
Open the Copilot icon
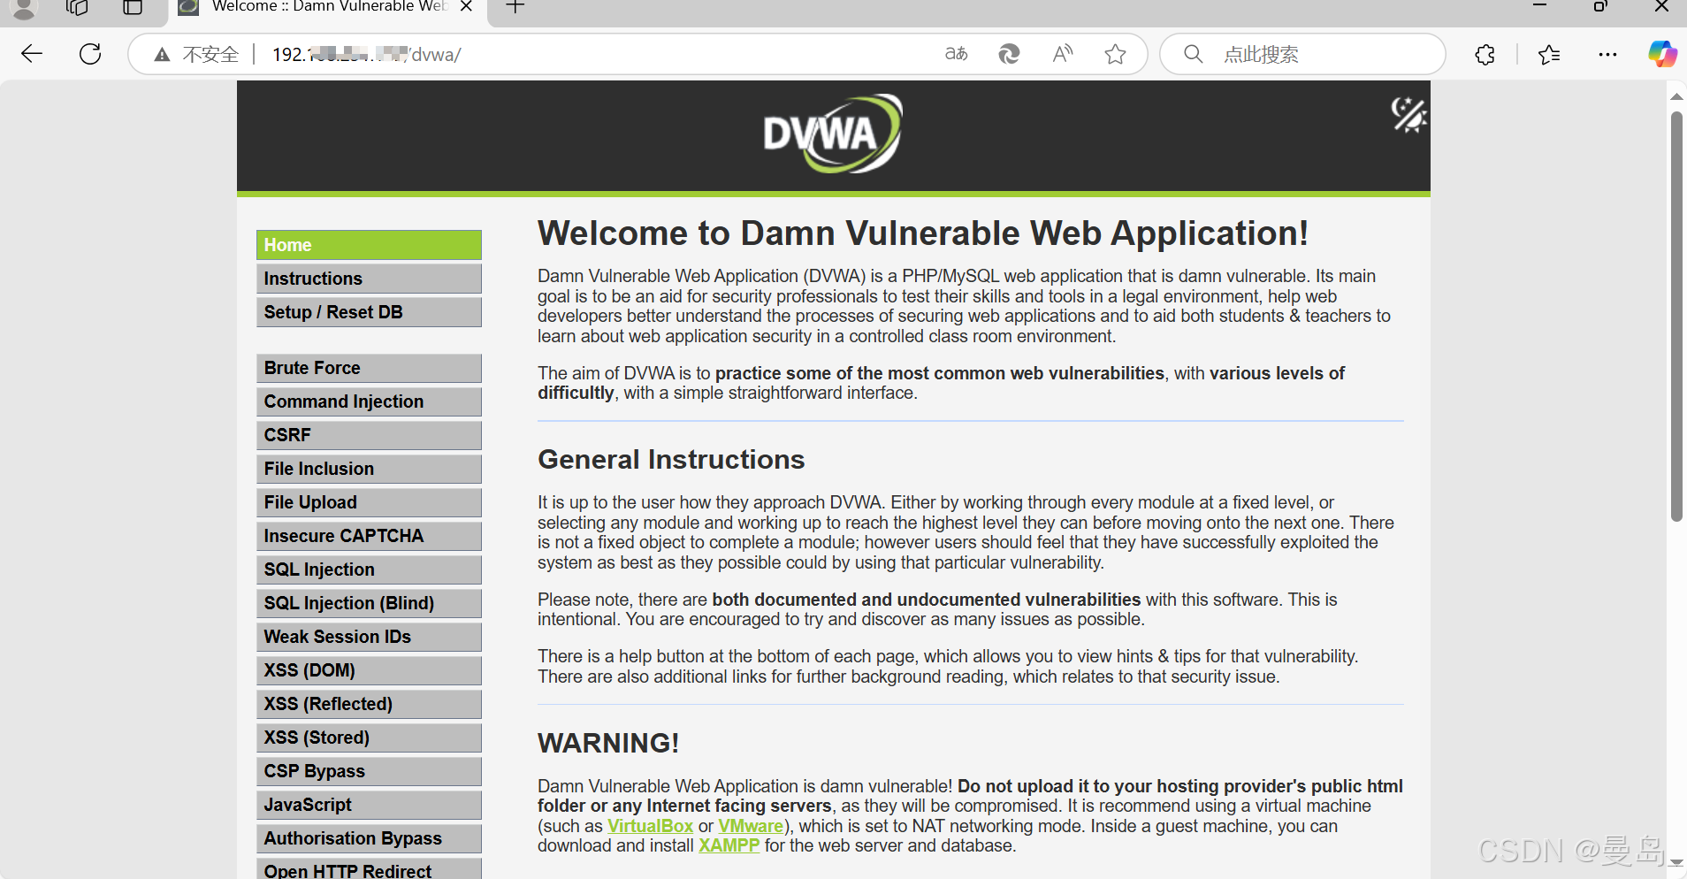[x=1662, y=54]
